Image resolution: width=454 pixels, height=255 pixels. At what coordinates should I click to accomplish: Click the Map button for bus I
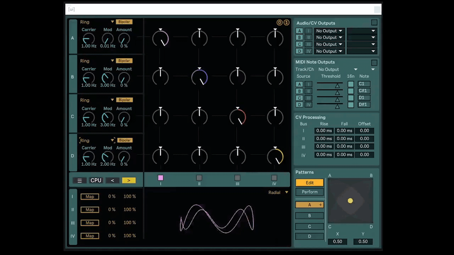90,197
